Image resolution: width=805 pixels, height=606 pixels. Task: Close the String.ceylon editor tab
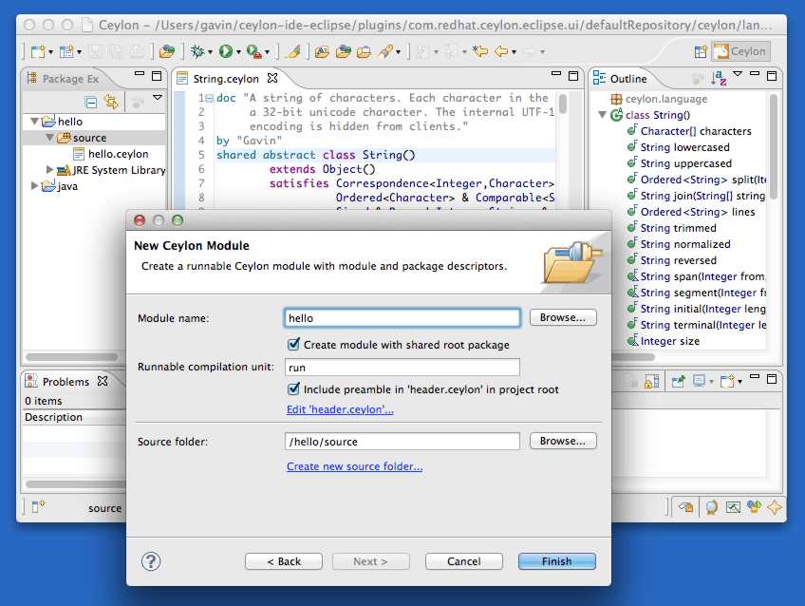[272, 78]
